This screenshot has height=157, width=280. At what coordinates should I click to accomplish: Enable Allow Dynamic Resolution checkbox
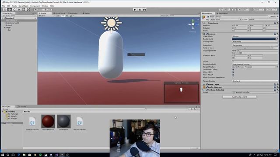pyautogui.click(x=233, y=77)
